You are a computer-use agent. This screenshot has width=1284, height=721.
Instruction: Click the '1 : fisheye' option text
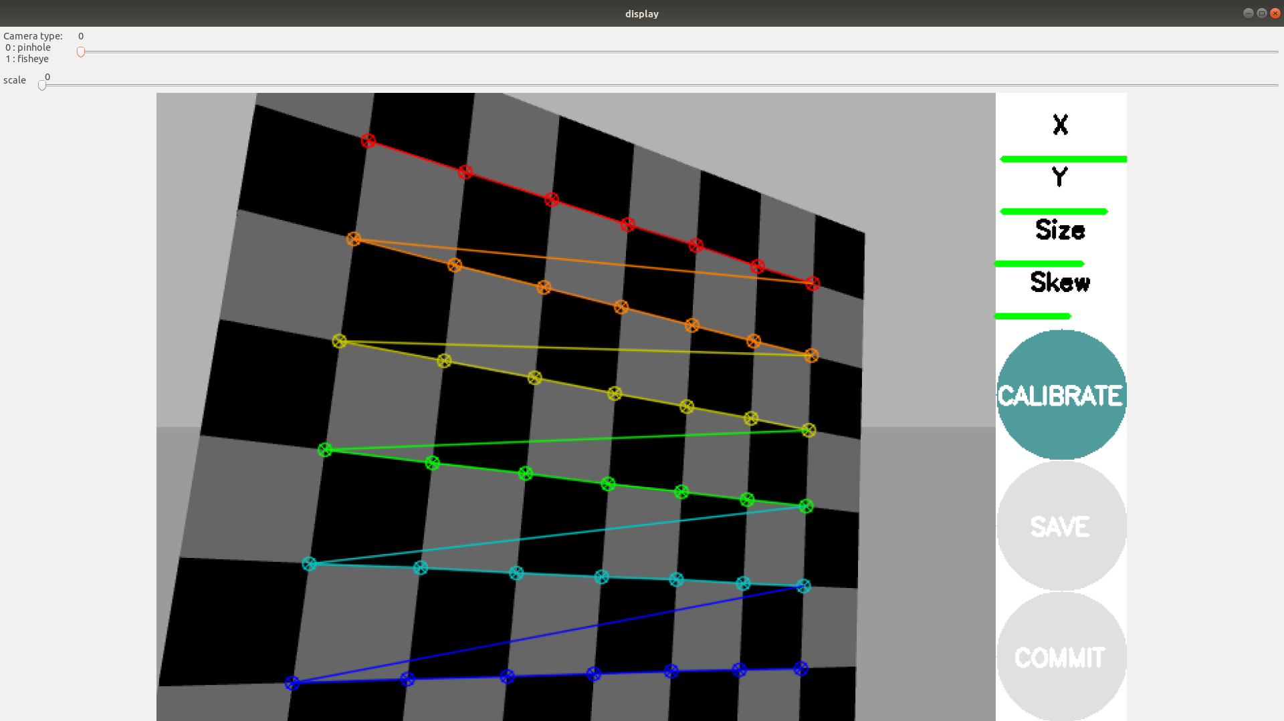pos(27,59)
